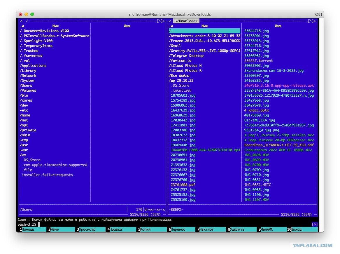
Task: Select 2karandasha.com 16-8-2023.jpg
Action: (x=274, y=71)
